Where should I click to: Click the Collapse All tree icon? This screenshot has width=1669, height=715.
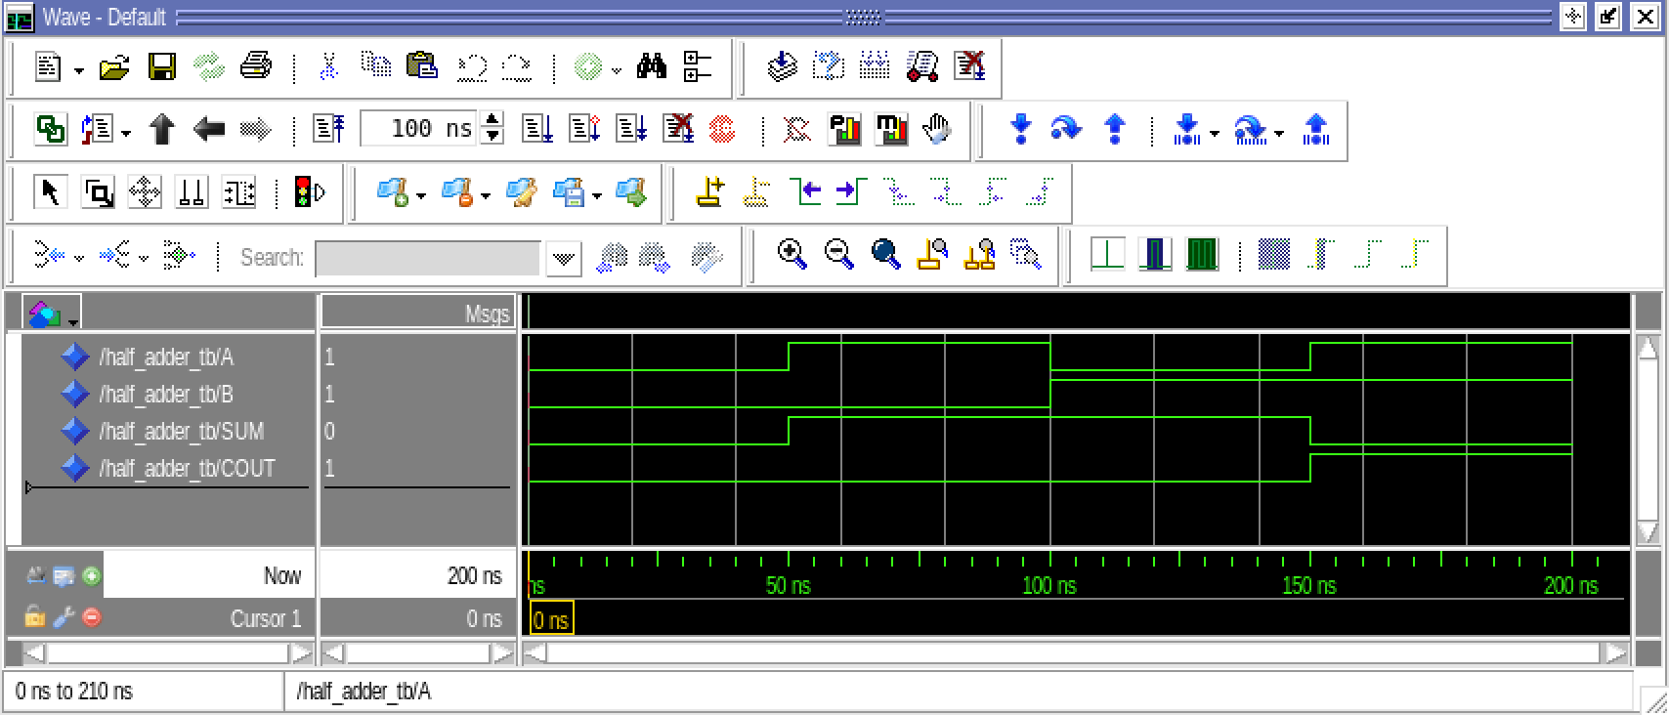tap(698, 67)
